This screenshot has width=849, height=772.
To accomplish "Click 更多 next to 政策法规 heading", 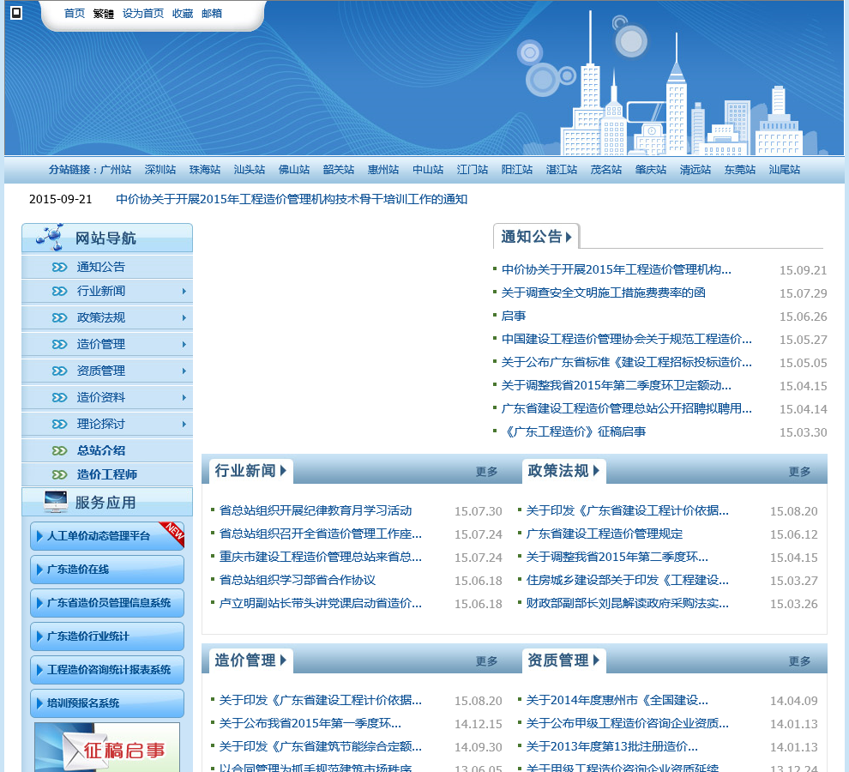I will pos(799,472).
